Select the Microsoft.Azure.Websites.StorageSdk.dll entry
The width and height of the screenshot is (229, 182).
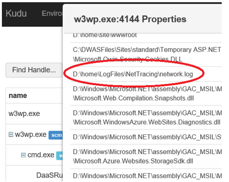(147, 156)
